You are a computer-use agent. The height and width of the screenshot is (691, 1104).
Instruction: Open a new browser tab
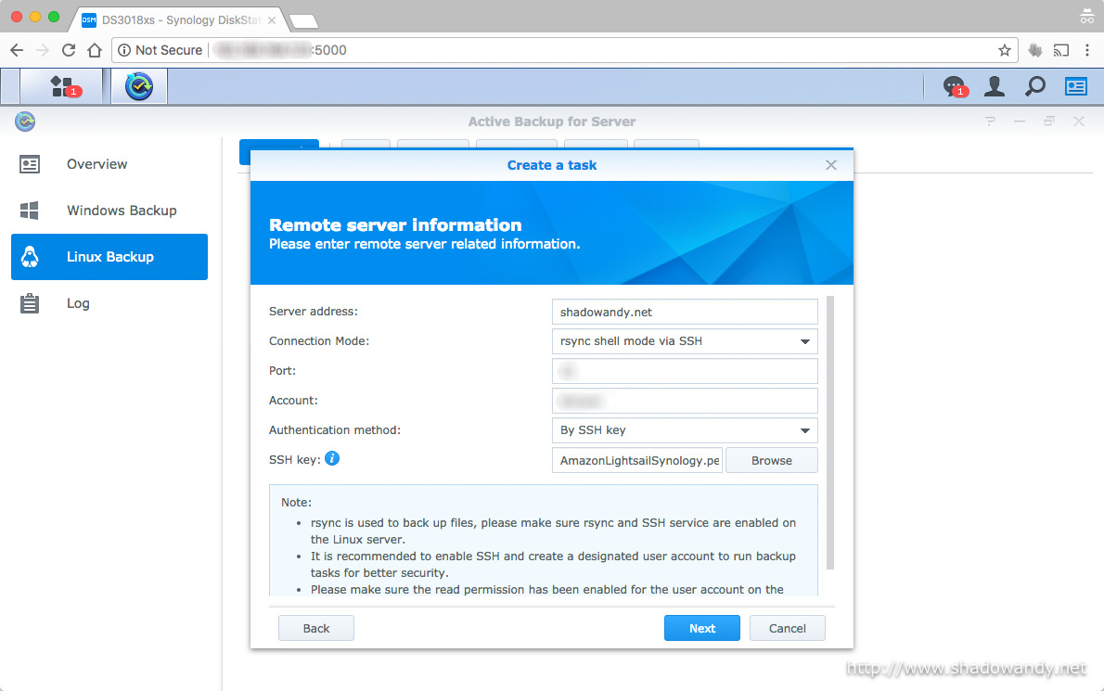[x=304, y=22]
